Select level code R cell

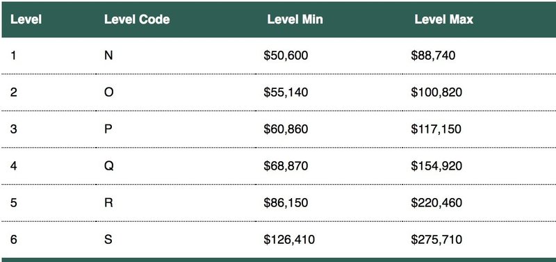tap(108, 203)
